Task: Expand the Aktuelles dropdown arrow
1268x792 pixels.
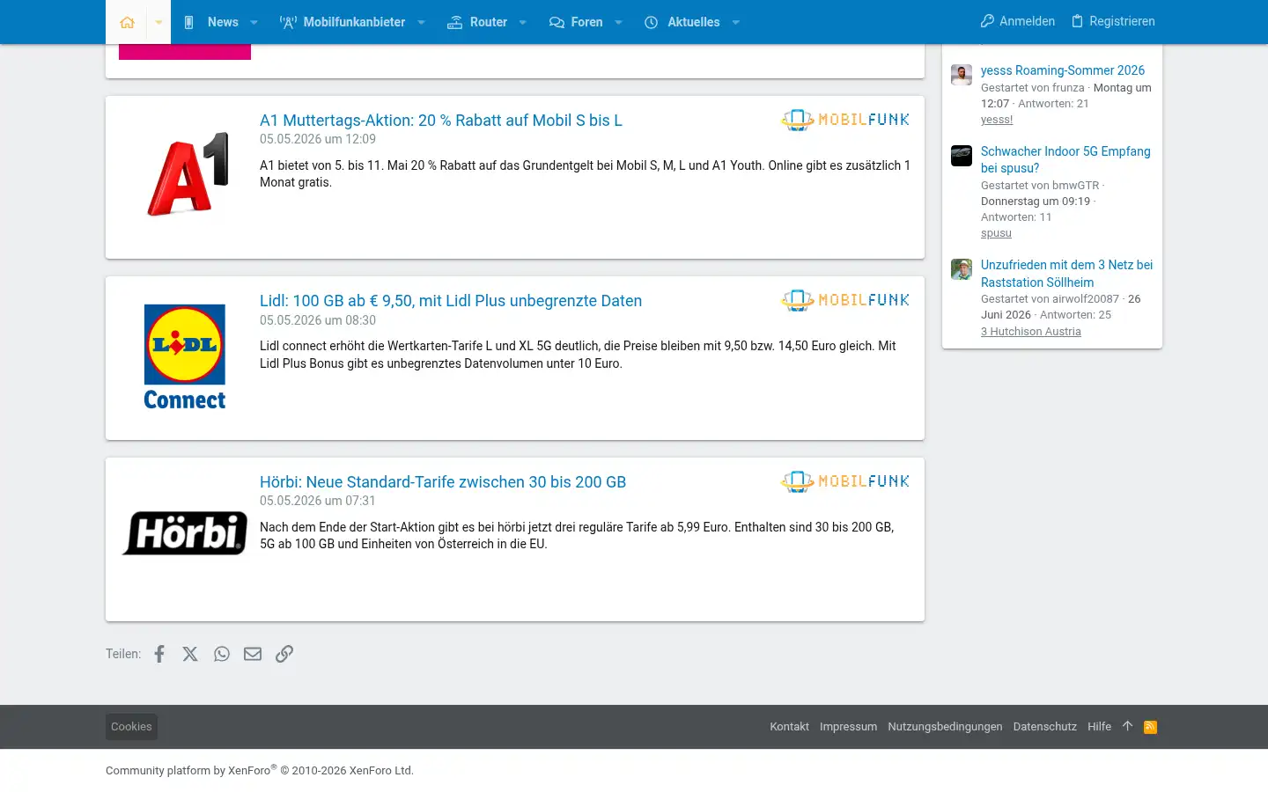Action: tap(735, 22)
